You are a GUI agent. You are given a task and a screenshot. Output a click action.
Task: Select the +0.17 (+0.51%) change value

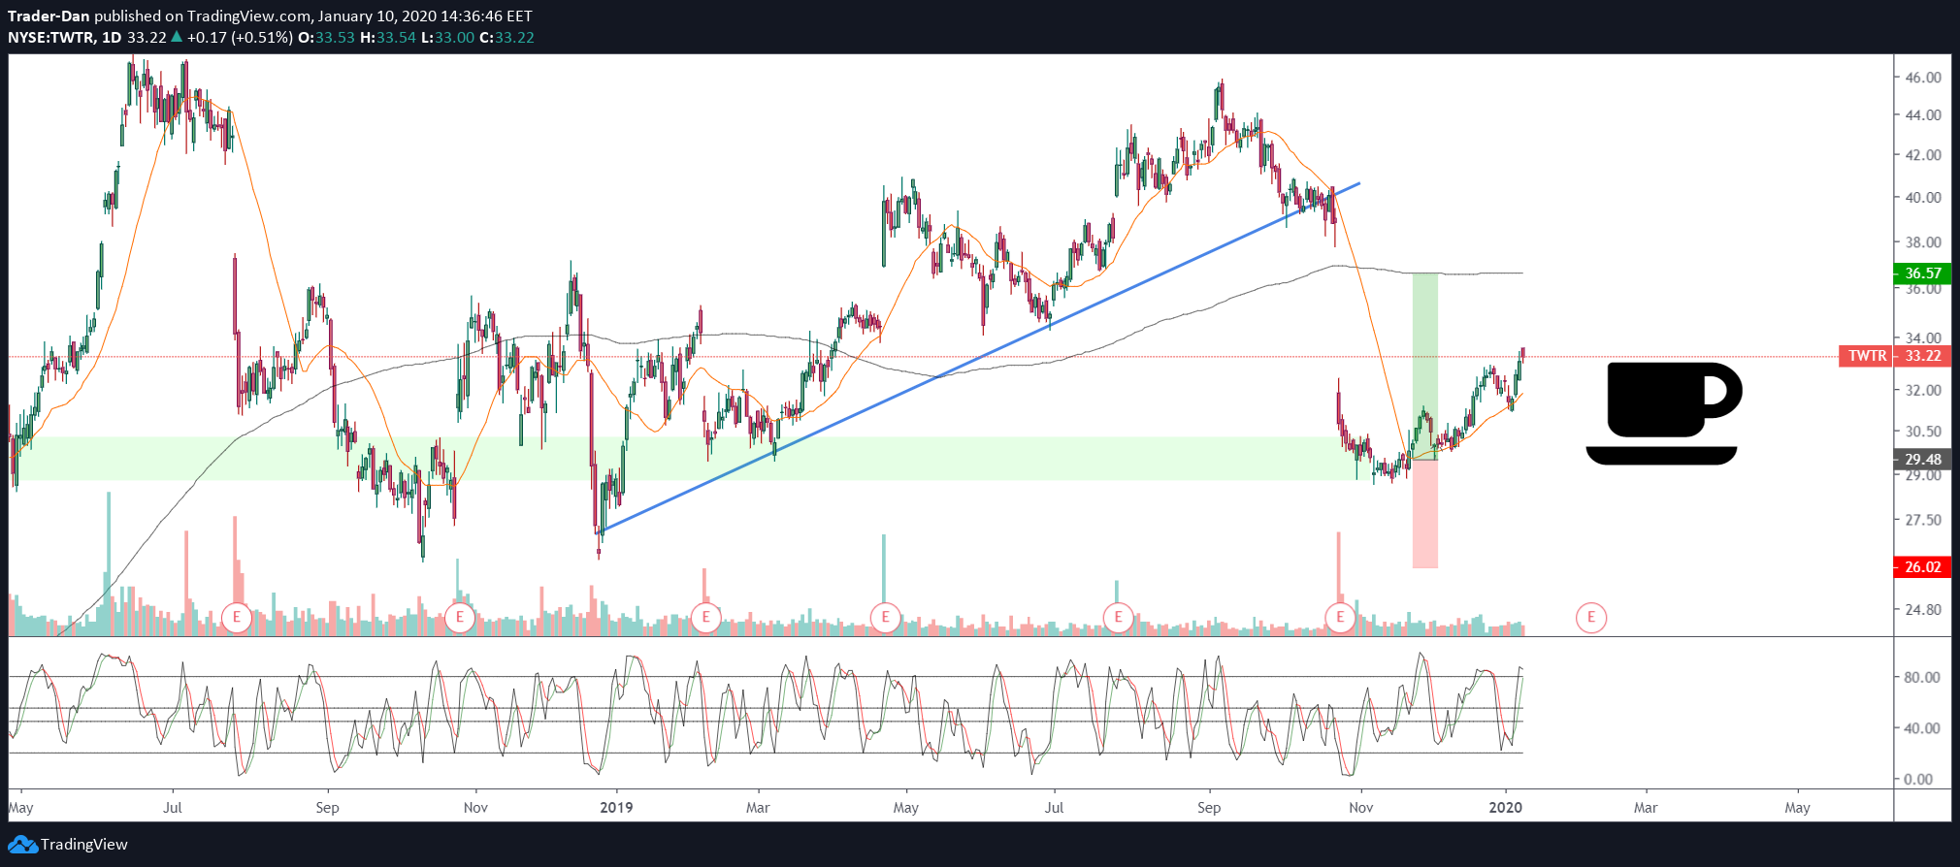pos(240,38)
